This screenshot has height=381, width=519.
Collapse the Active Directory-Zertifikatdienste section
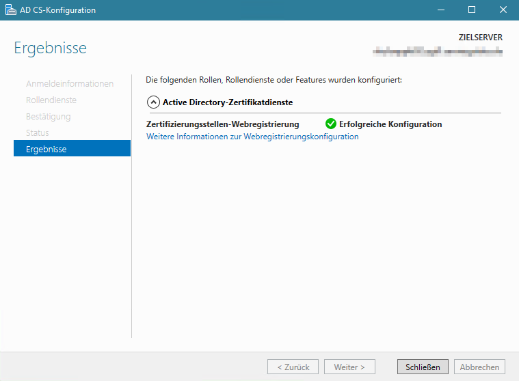(x=153, y=102)
